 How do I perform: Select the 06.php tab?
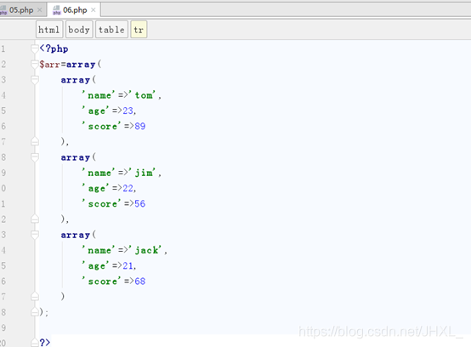click(75, 10)
